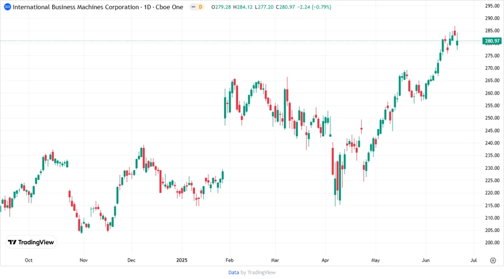Viewport: 504px width, 279px height.
Task: Click the 275.00 price axis label
Action: coord(492,55)
